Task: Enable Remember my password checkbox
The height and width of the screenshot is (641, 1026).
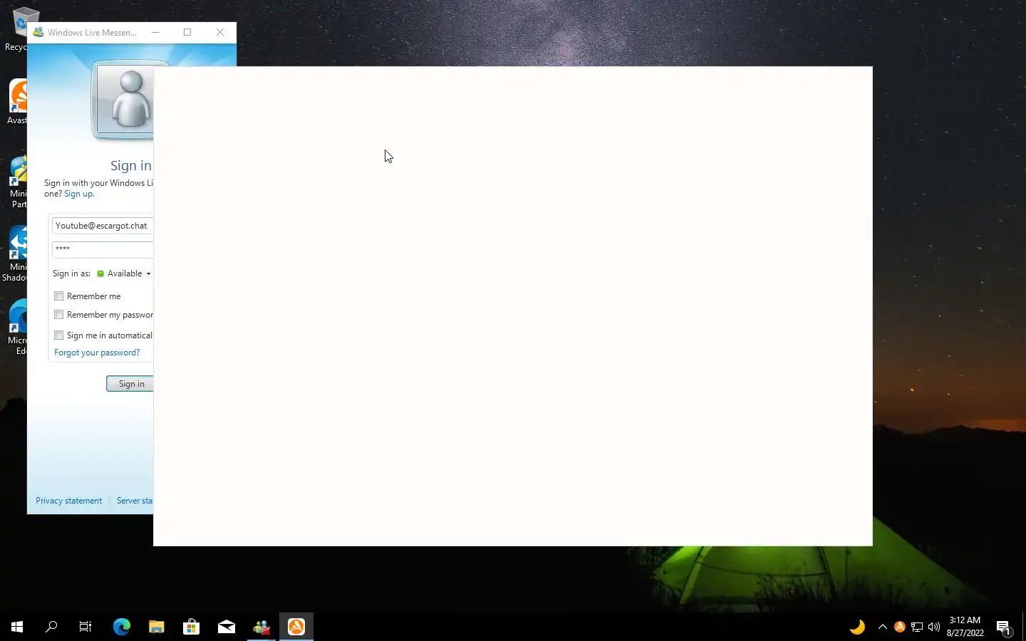Action: tap(59, 315)
